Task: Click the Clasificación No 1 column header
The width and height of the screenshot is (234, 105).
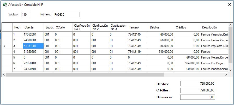Action: click(x=81, y=27)
